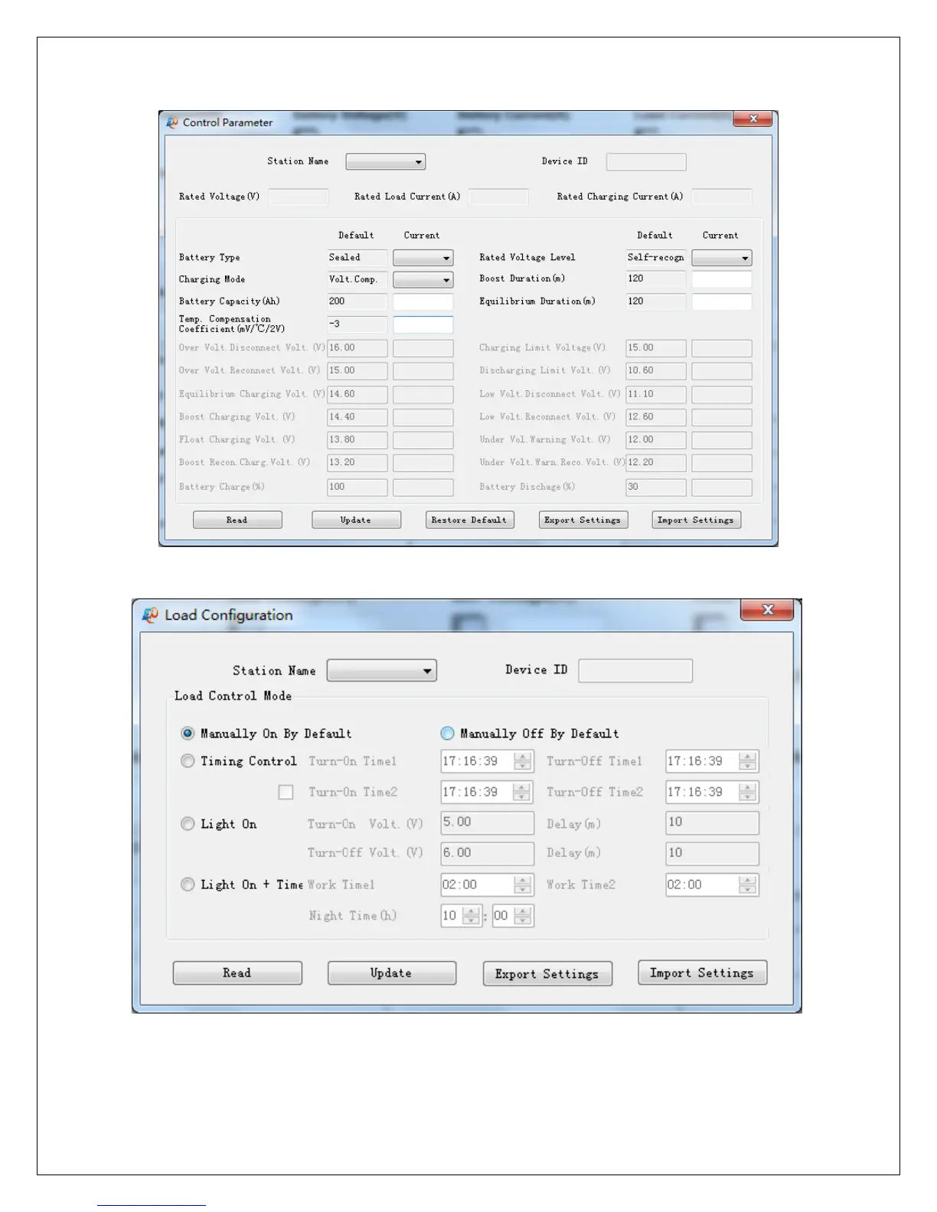Click Night Time minutes spinner arrows
The width and height of the screenshot is (937, 1212).
coord(523,915)
